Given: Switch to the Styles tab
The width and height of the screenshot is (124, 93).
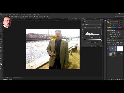Looking at the screenshot, I should click(x=114, y=29).
